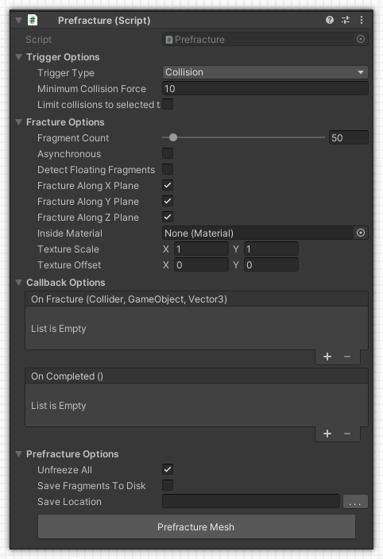Remove a listener from On Completed event

click(347, 434)
